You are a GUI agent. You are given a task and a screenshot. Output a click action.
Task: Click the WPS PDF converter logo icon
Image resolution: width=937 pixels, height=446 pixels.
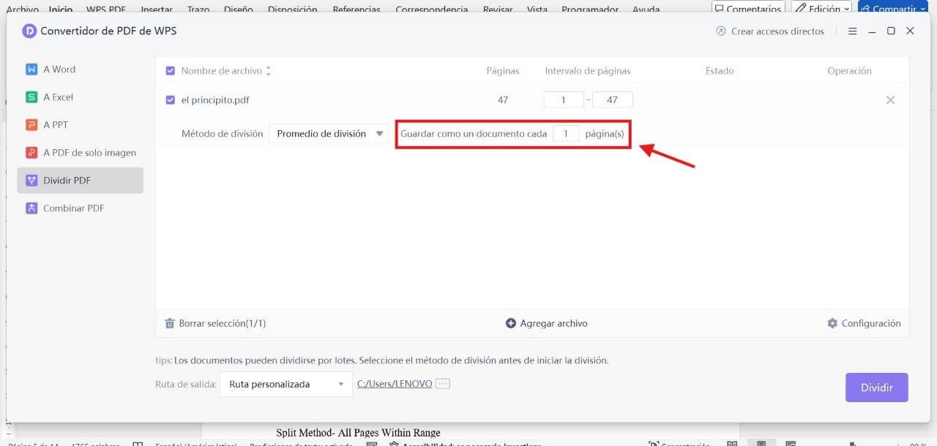(29, 31)
